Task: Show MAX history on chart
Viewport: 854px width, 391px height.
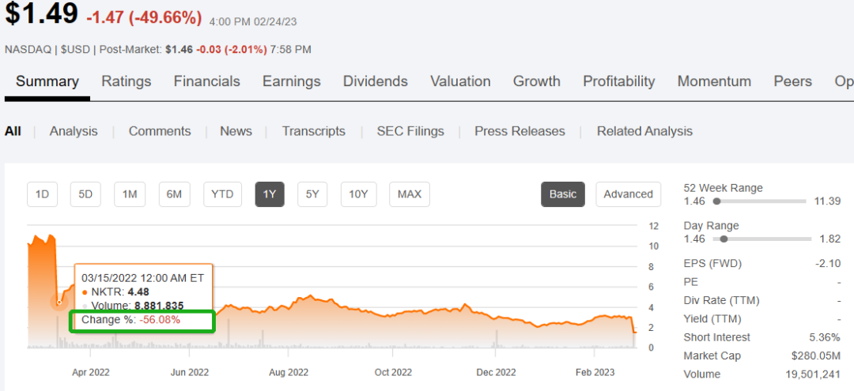Action: (409, 194)
